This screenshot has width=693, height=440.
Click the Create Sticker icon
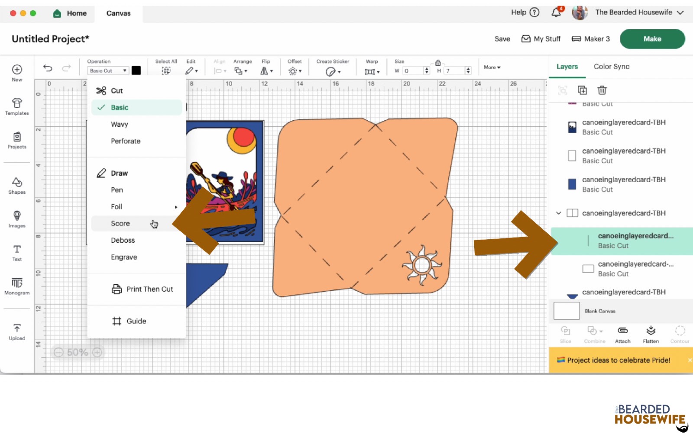(333, 71)
